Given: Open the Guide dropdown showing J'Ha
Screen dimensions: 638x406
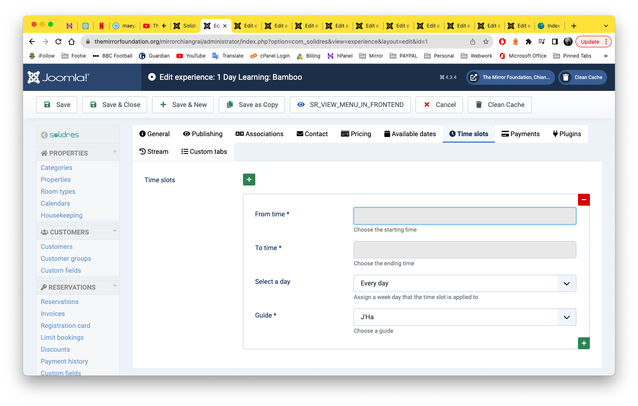Looking at the screenshot, I should (x=464, y=317).
